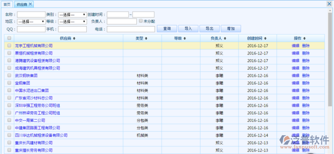Open supplier 成海建筑机具租赁有限公司 link
Image resolution: width=334 pixels, height=154 pixels.
click(38, 68)
